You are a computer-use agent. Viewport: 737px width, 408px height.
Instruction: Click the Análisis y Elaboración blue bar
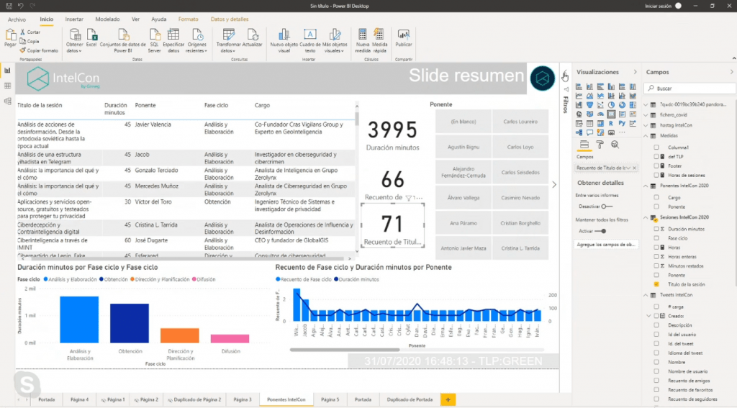pos(79,319)
